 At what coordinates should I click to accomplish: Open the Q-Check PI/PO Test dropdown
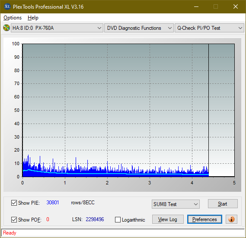(x=209, y=28)
